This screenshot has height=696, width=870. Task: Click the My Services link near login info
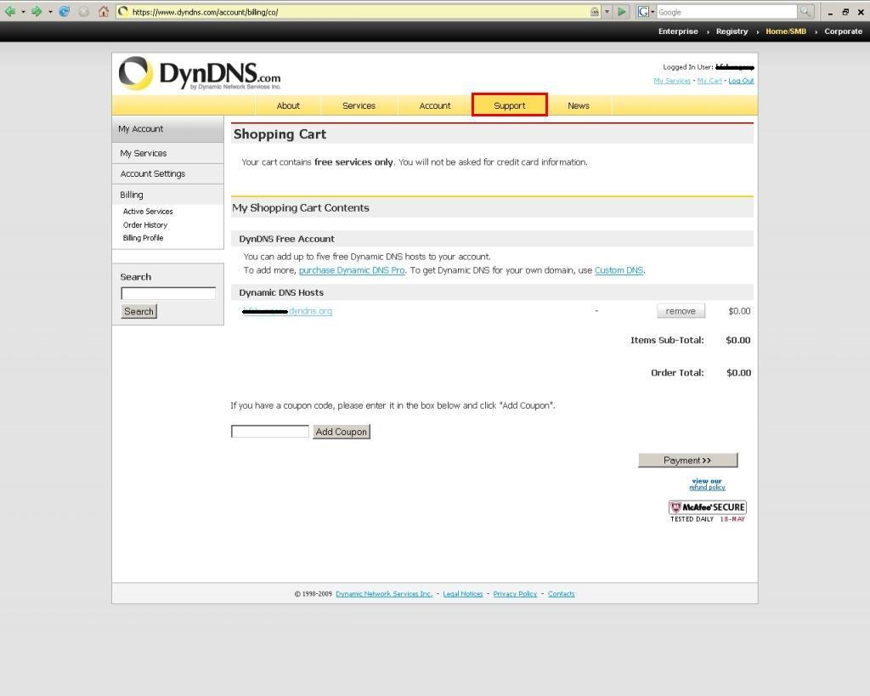coord(672,81)
